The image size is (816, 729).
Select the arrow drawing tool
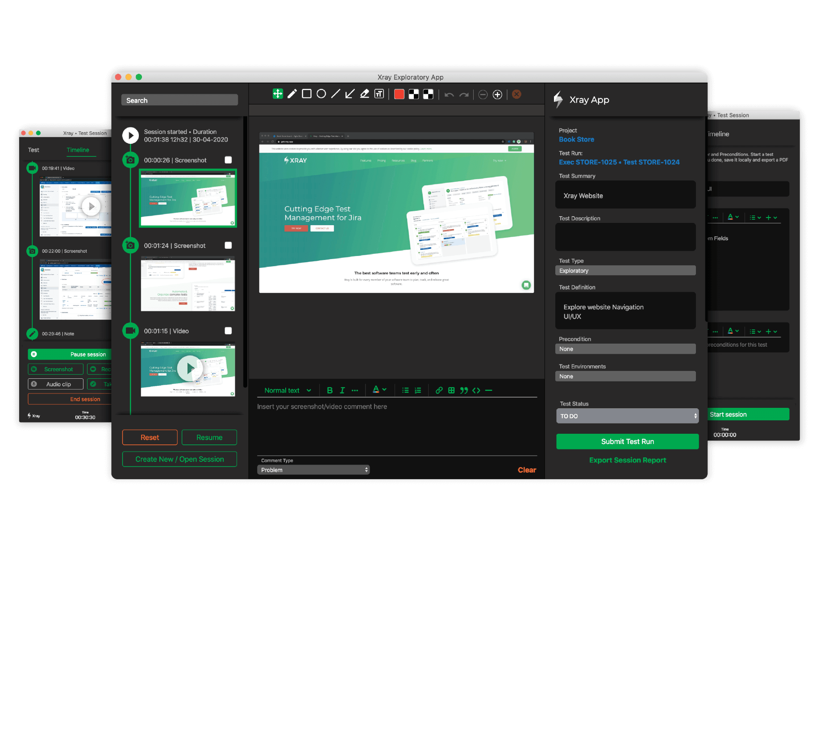pyautogui.click(x=350, y=94)
